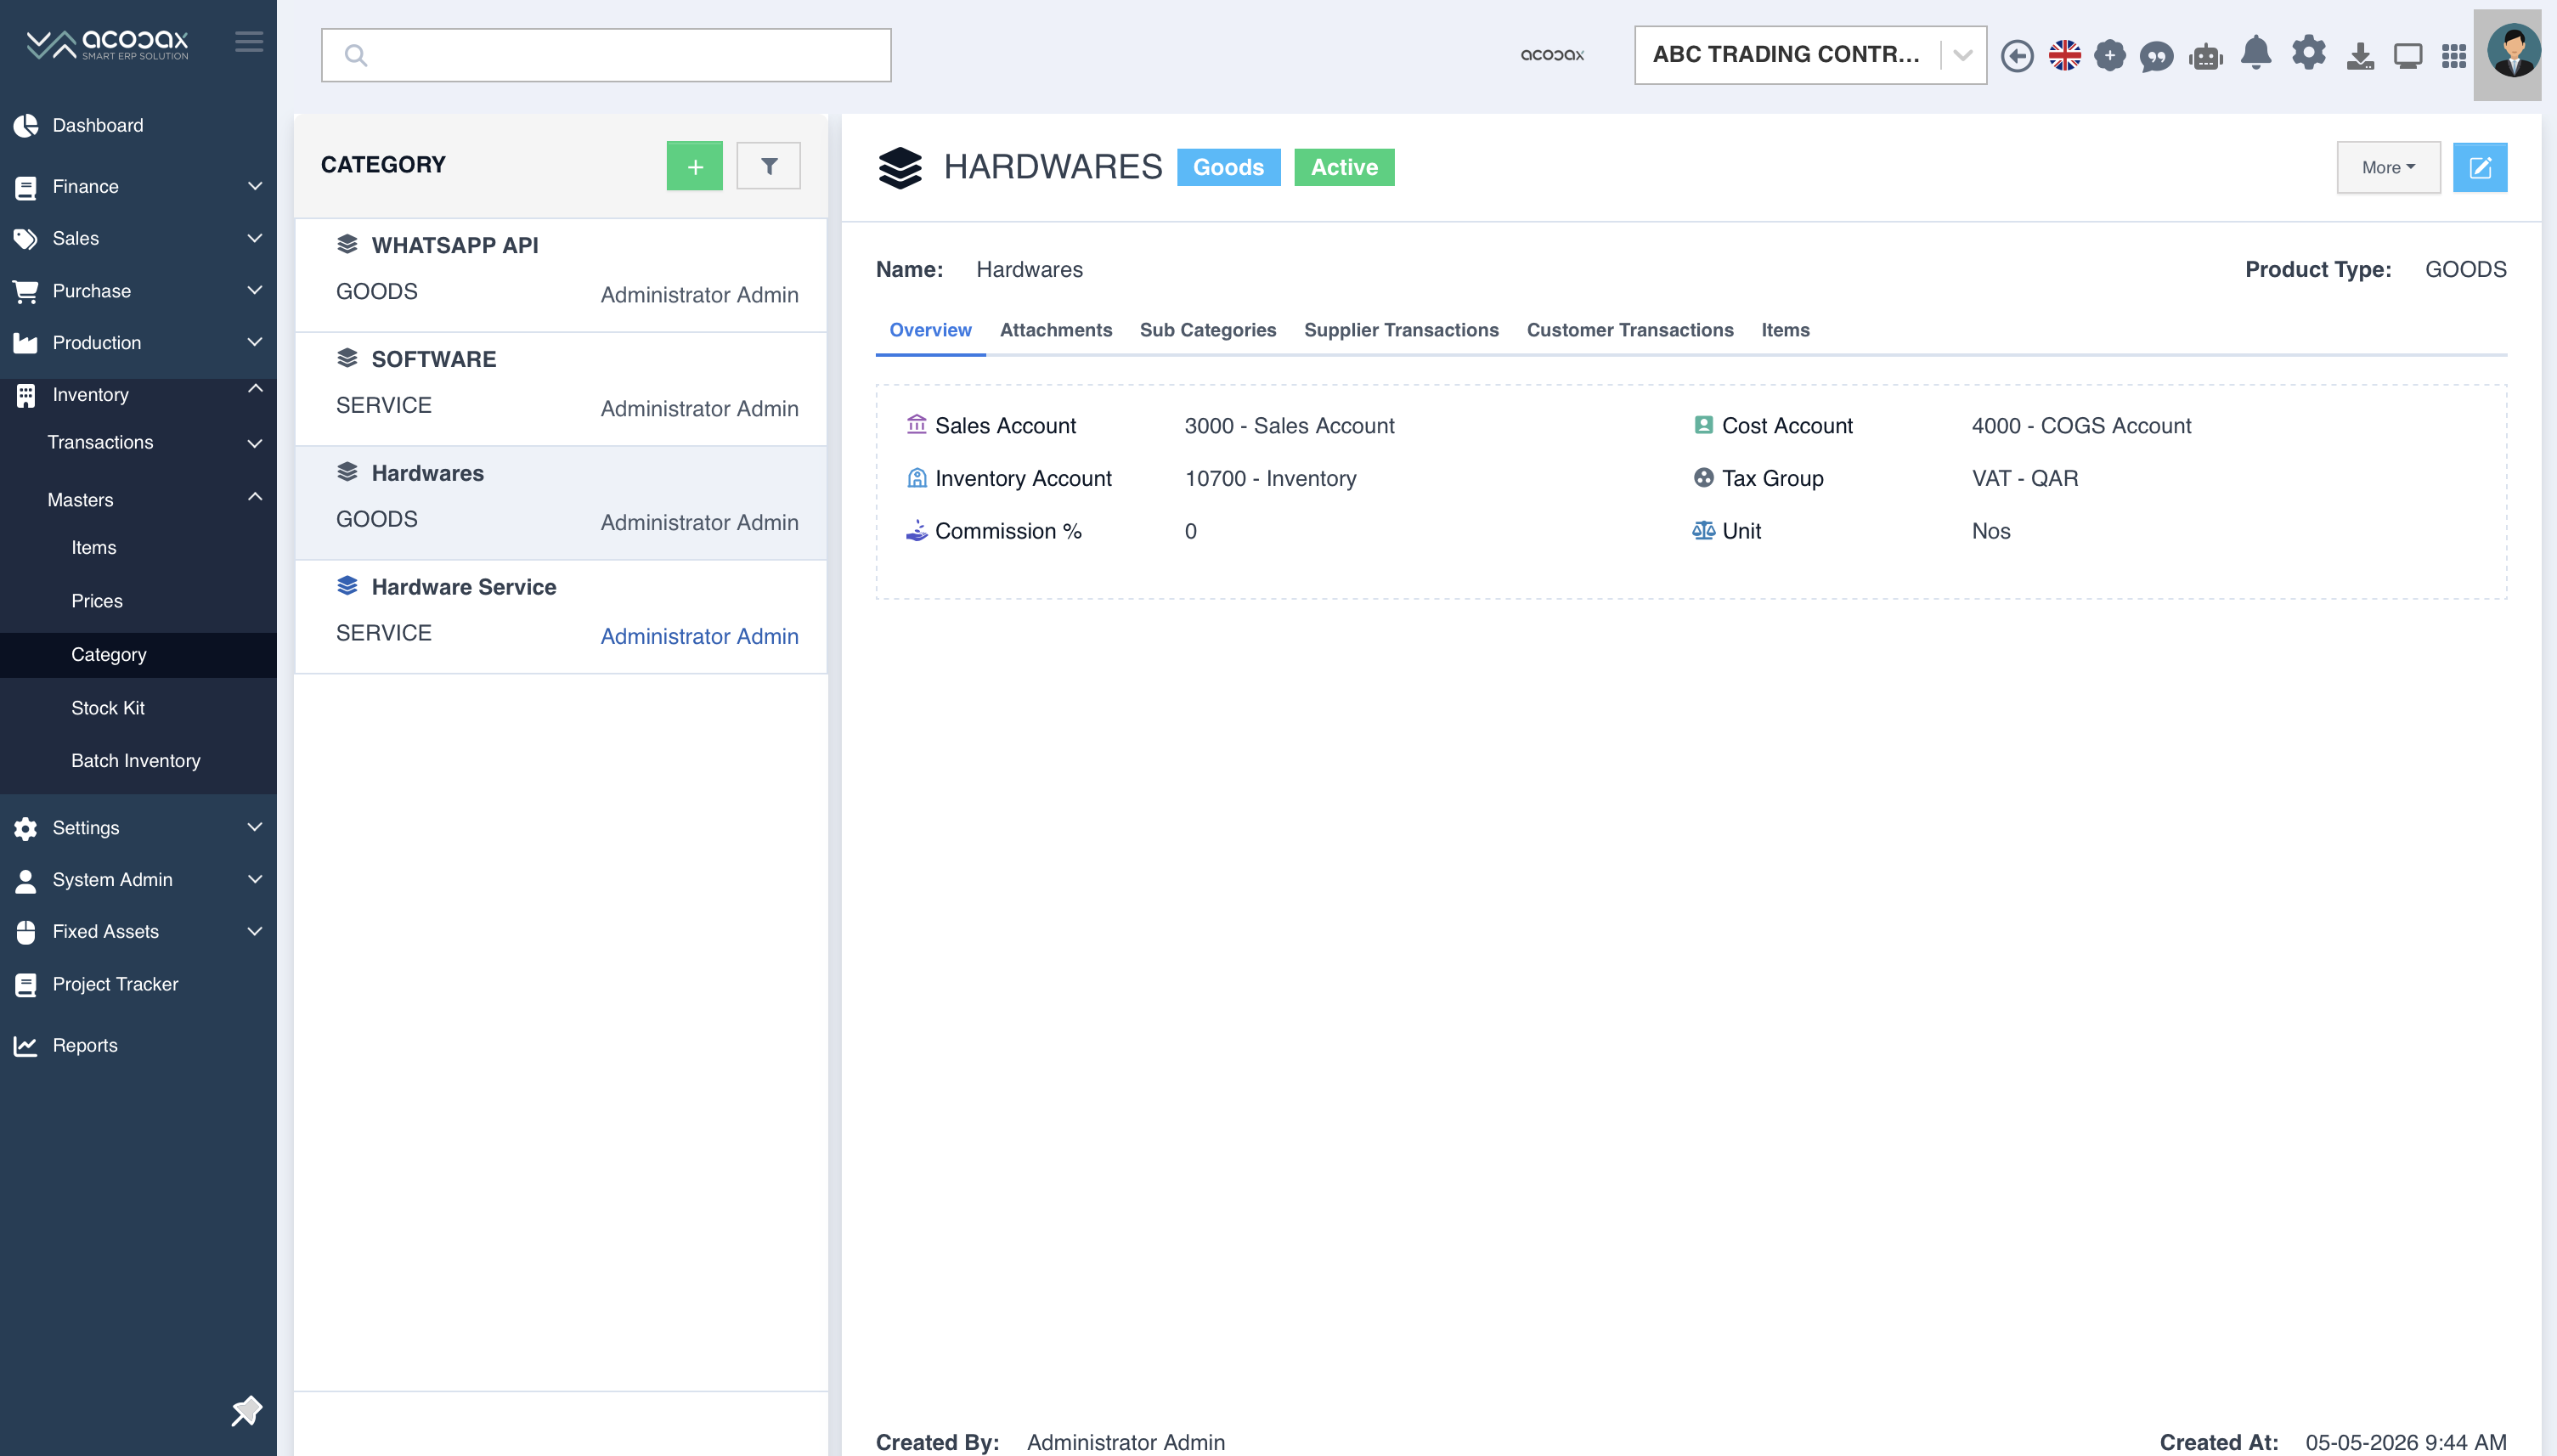Select the WHATSAPP API category row
The height and width of the screenshot is (1456, 2557).
point(561,274)
